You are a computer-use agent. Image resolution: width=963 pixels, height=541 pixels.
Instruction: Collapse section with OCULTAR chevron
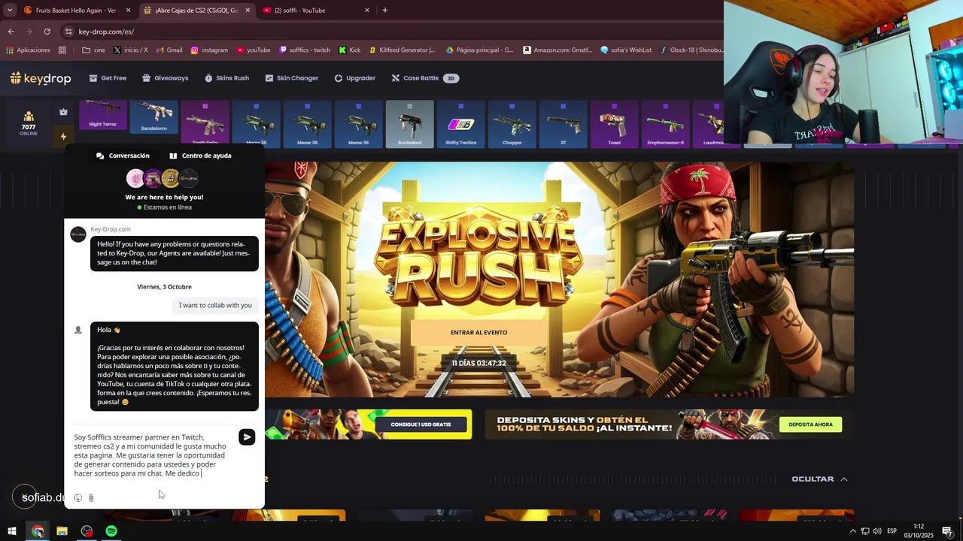(x=819, y=479)
